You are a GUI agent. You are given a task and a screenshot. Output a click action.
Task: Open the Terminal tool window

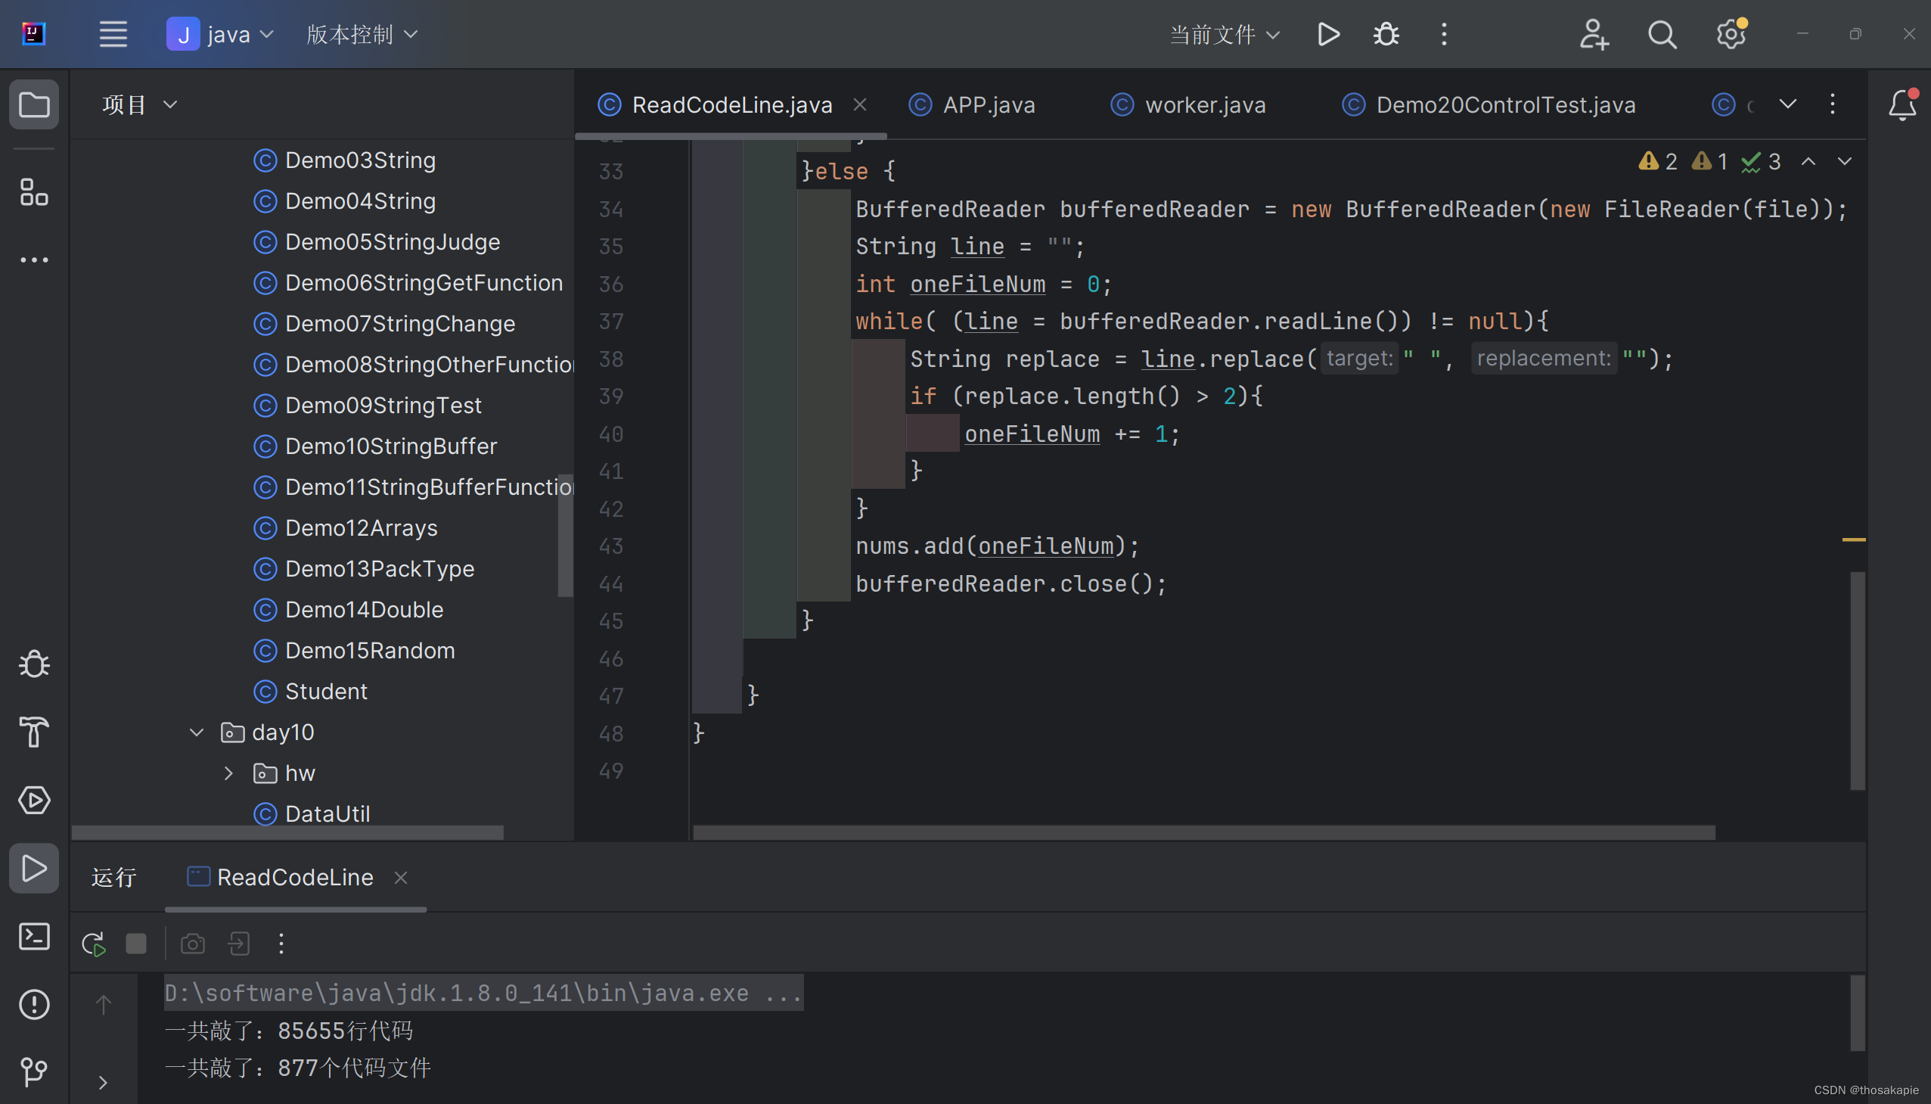(34, 937)
